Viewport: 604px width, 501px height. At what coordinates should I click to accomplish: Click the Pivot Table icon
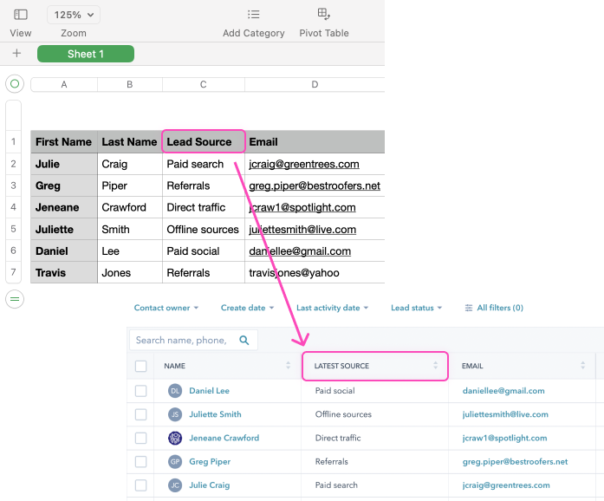point(324,14)
